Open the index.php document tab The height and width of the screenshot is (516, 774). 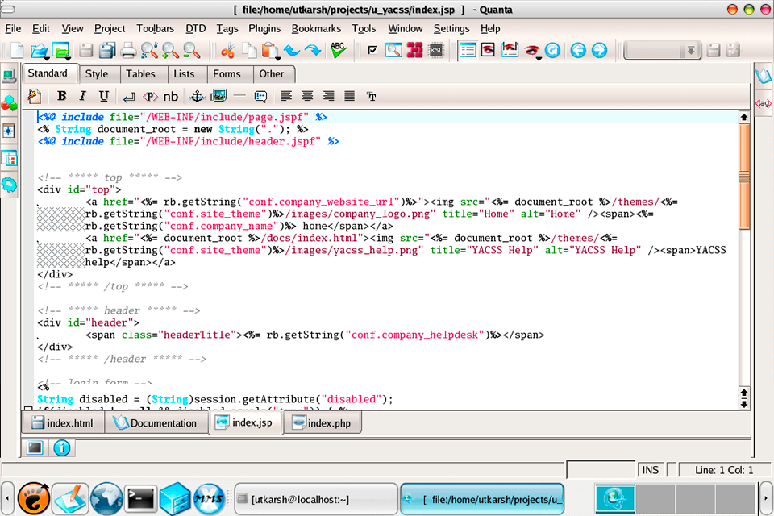322,422
